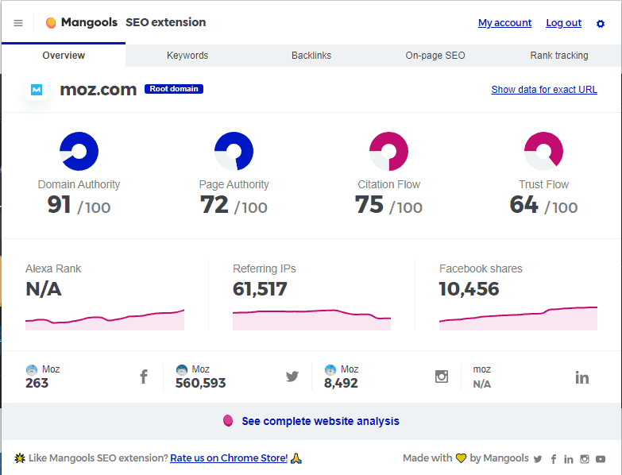This screenshot has width=622, height=475.
Task: Switch to the On-page SEO tab
Action: click(x=435, y=56)
